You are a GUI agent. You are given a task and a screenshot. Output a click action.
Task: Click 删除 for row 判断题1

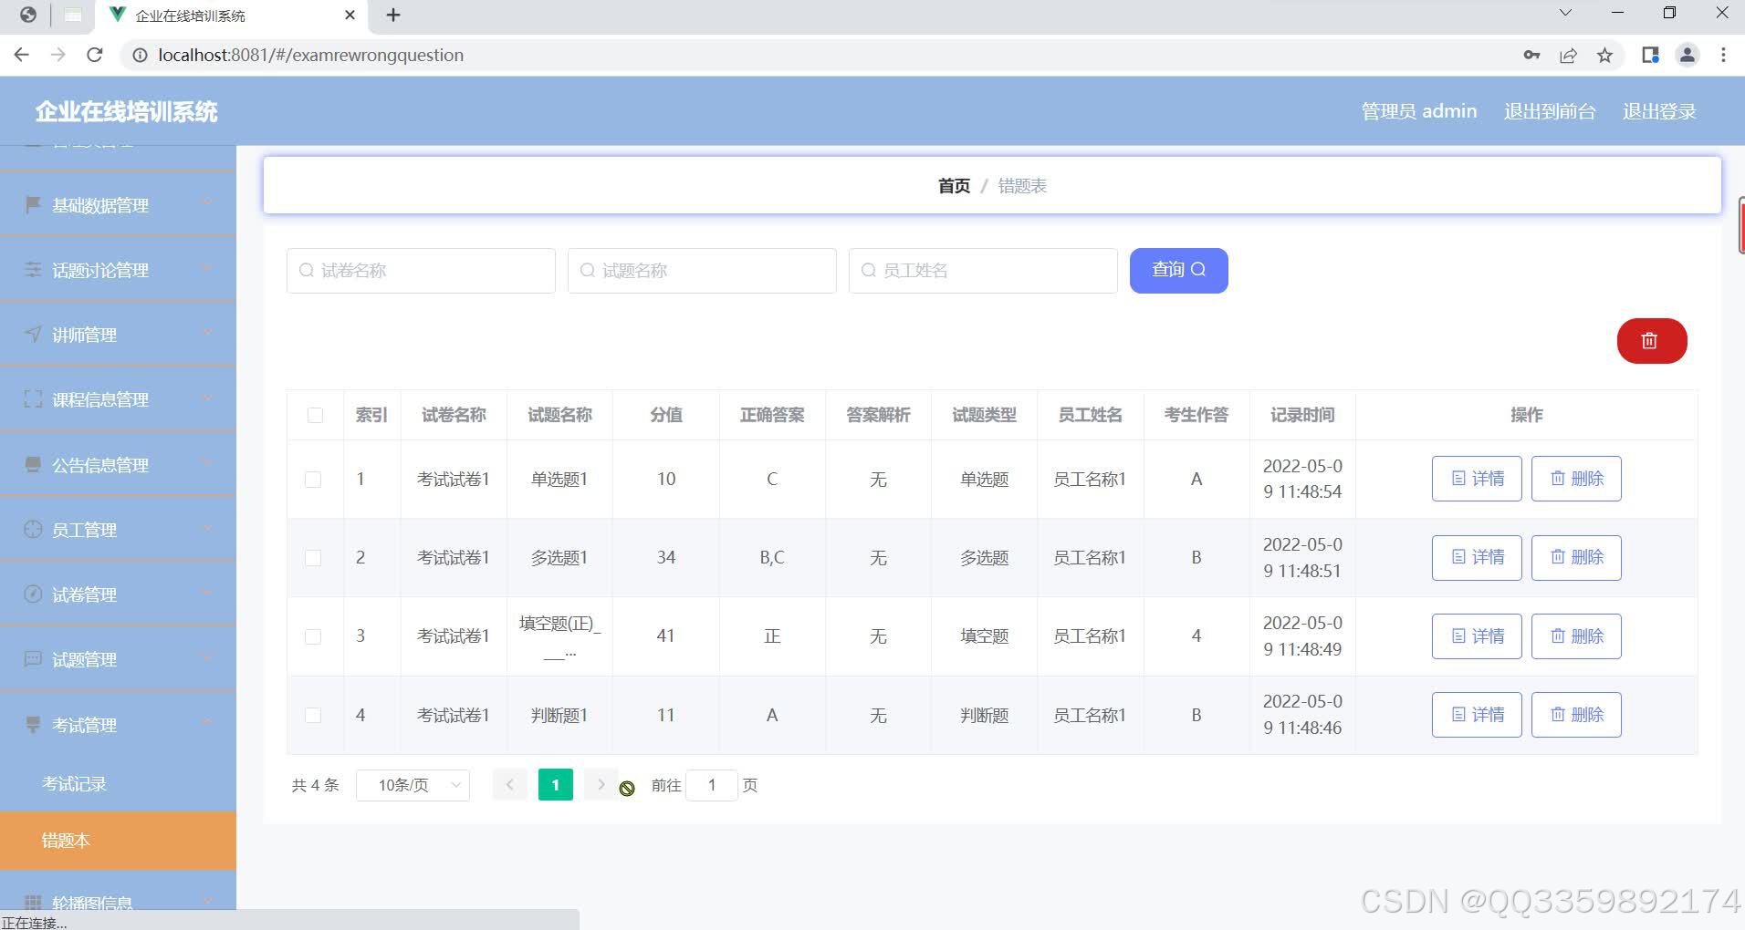[1576, 715]
